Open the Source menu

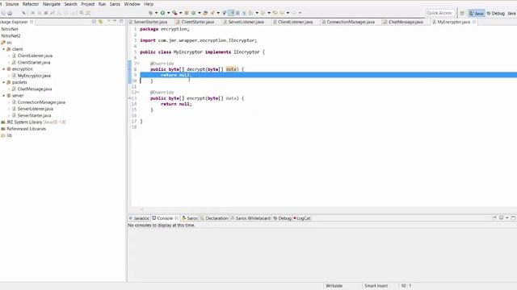(x=12, y=4)
